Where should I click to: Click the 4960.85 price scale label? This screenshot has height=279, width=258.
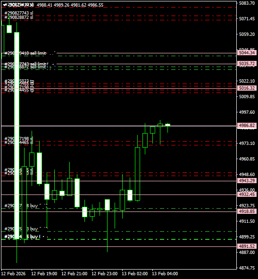click(247, 159)
